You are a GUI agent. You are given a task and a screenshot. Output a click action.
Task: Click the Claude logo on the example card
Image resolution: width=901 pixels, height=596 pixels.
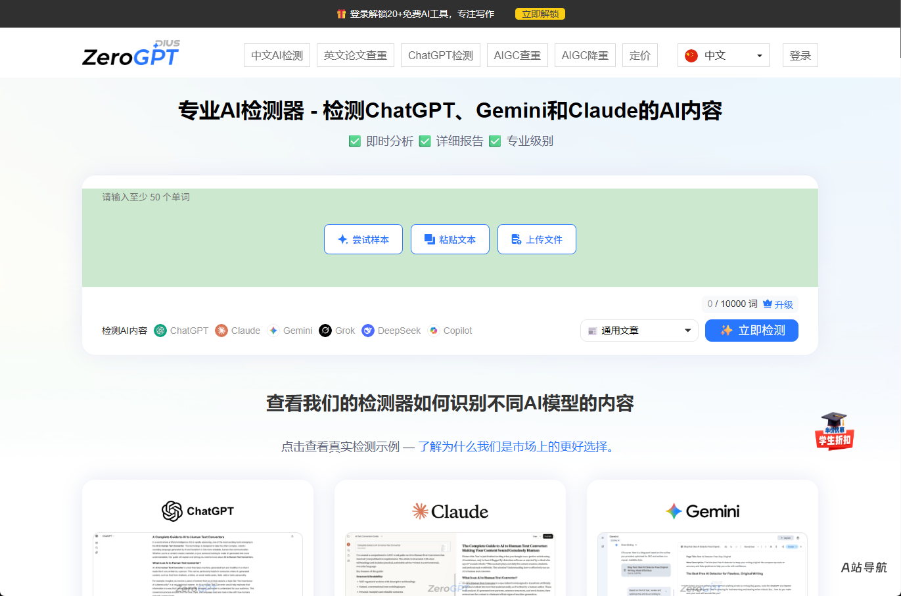pos(450,511)
